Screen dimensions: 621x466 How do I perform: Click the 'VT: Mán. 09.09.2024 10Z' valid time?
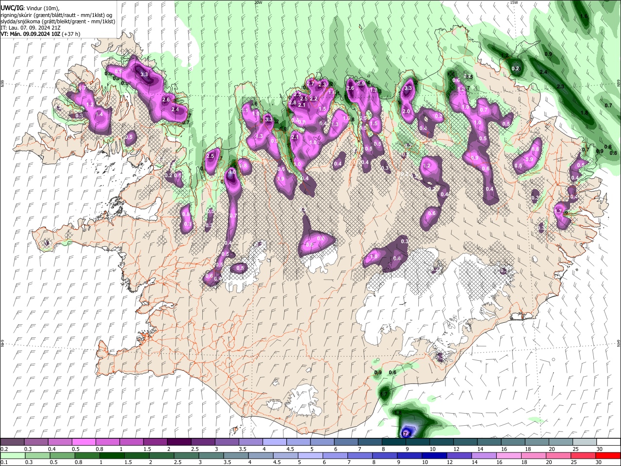click(30, 34)
